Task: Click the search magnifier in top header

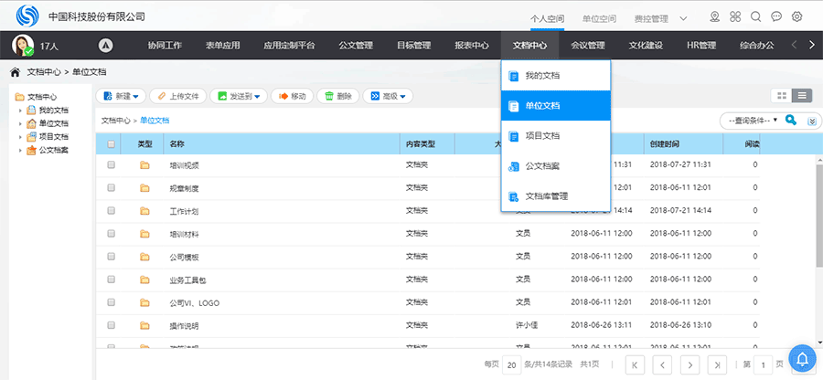Action: 755,16
